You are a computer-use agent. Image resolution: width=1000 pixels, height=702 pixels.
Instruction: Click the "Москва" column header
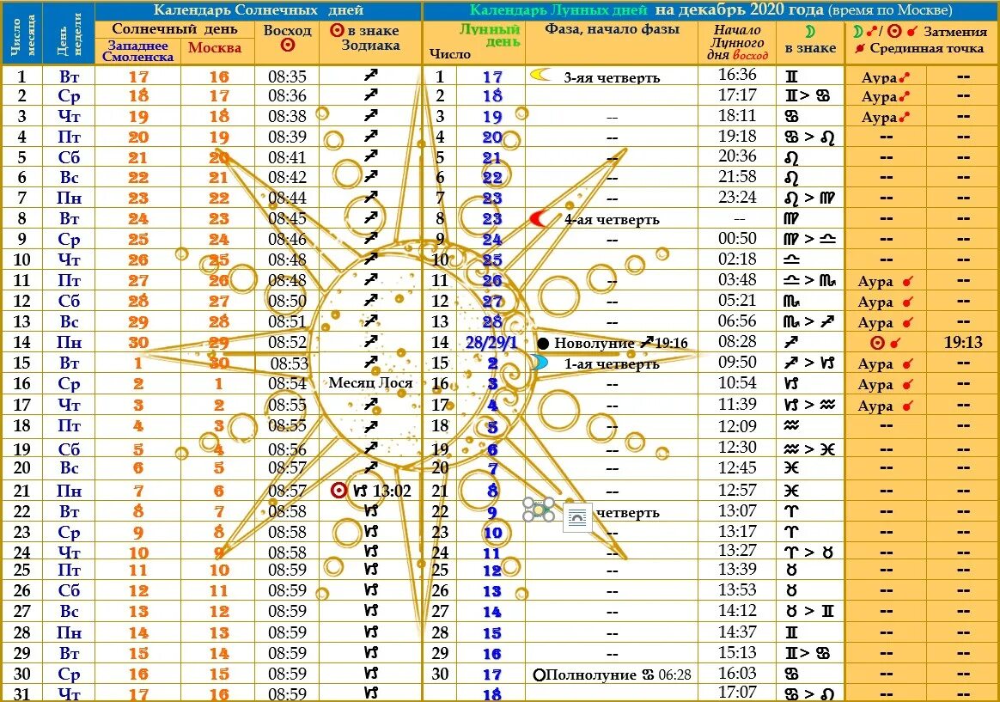tap(215, 48)
